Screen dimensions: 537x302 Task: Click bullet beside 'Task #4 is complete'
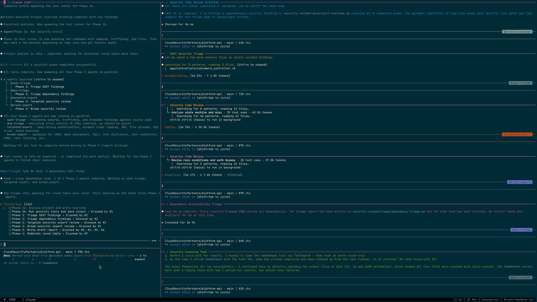click(162, 211)
